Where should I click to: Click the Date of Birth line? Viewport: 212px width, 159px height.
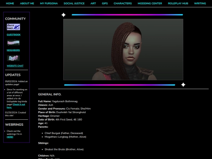tap(60, 120)
